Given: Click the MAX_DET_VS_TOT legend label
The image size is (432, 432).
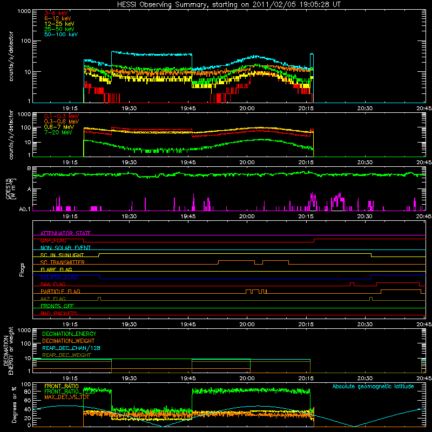Looking at the screenshot, I should [67, 397].
